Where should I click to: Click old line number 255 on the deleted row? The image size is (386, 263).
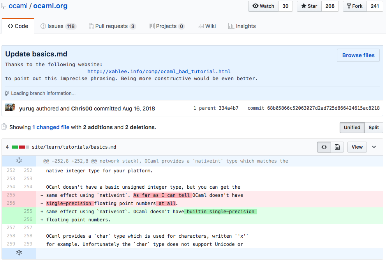coord(11,195)
